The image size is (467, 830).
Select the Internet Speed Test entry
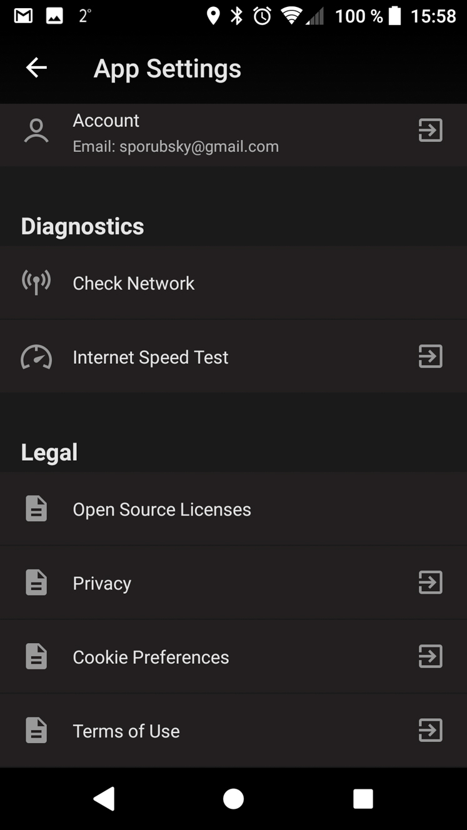click(233, 356)
